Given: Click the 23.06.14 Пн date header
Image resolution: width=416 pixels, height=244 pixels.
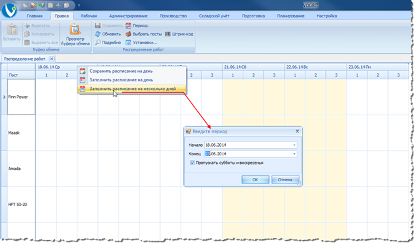Looking at the screenshot, I should pyautogui.click(x=377, y=67).
